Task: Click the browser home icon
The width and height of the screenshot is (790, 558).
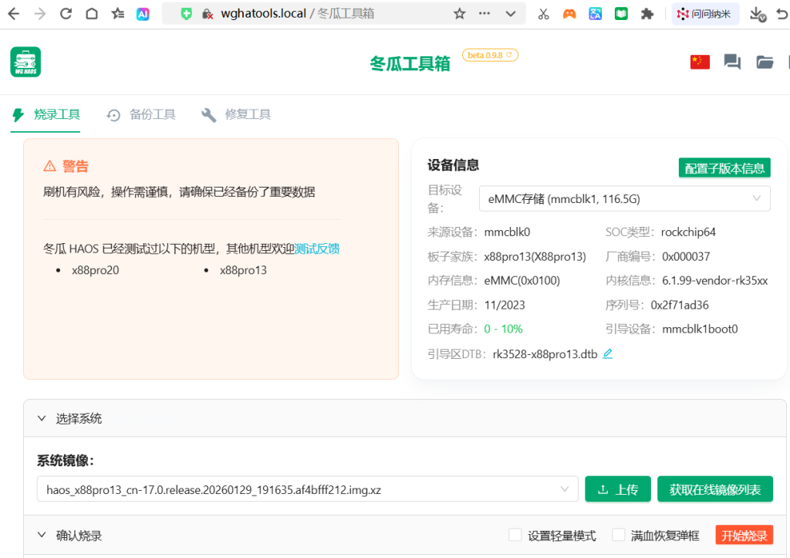Action: click(x=91, y=14)
